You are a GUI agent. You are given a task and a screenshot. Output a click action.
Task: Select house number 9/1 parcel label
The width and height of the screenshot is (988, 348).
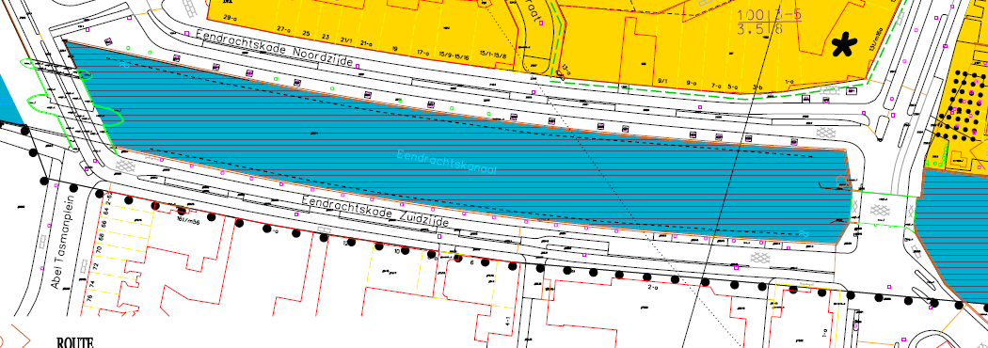pos(662,81)
